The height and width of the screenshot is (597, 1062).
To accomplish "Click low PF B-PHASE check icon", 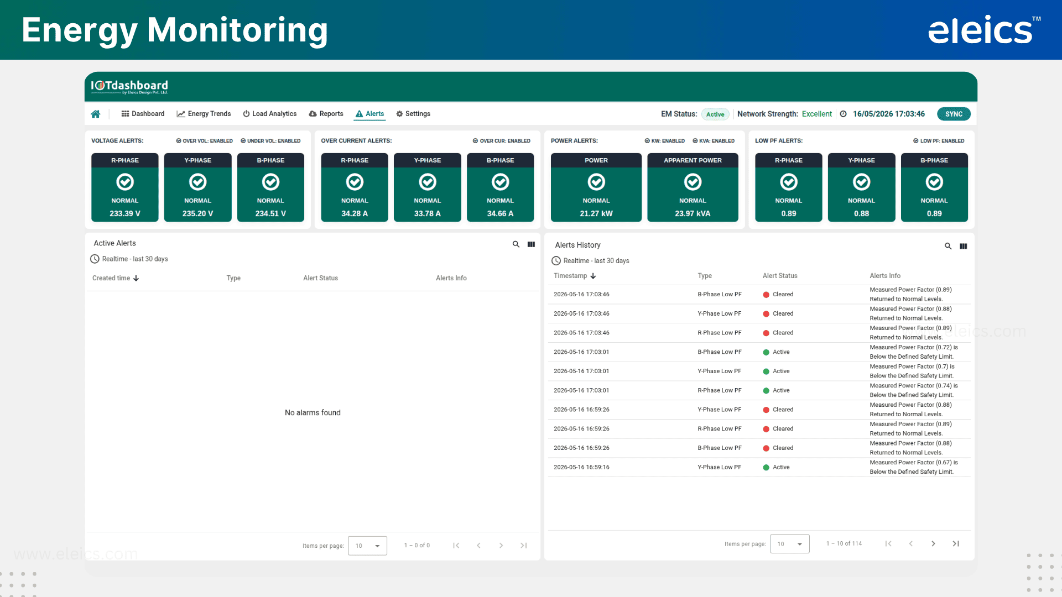I will coord(934,182).
